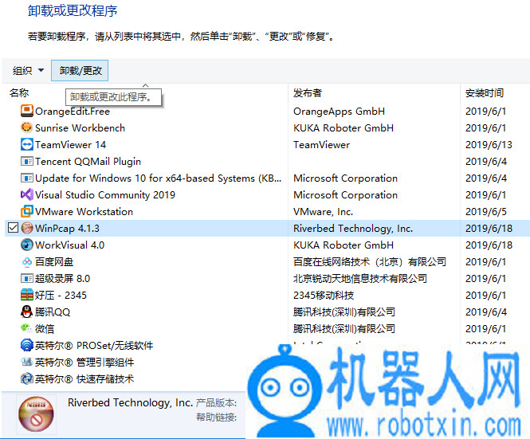Click the WinPcap 4.1.3 name text
Viewport: 530px width, 439px height.
point(67,228)
